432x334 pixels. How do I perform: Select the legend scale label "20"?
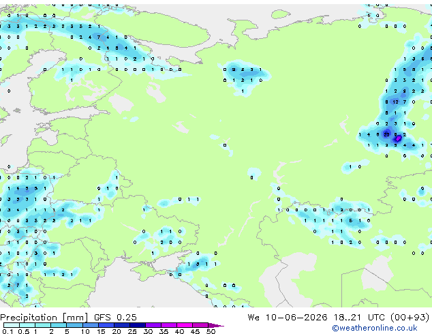(117, 331)
